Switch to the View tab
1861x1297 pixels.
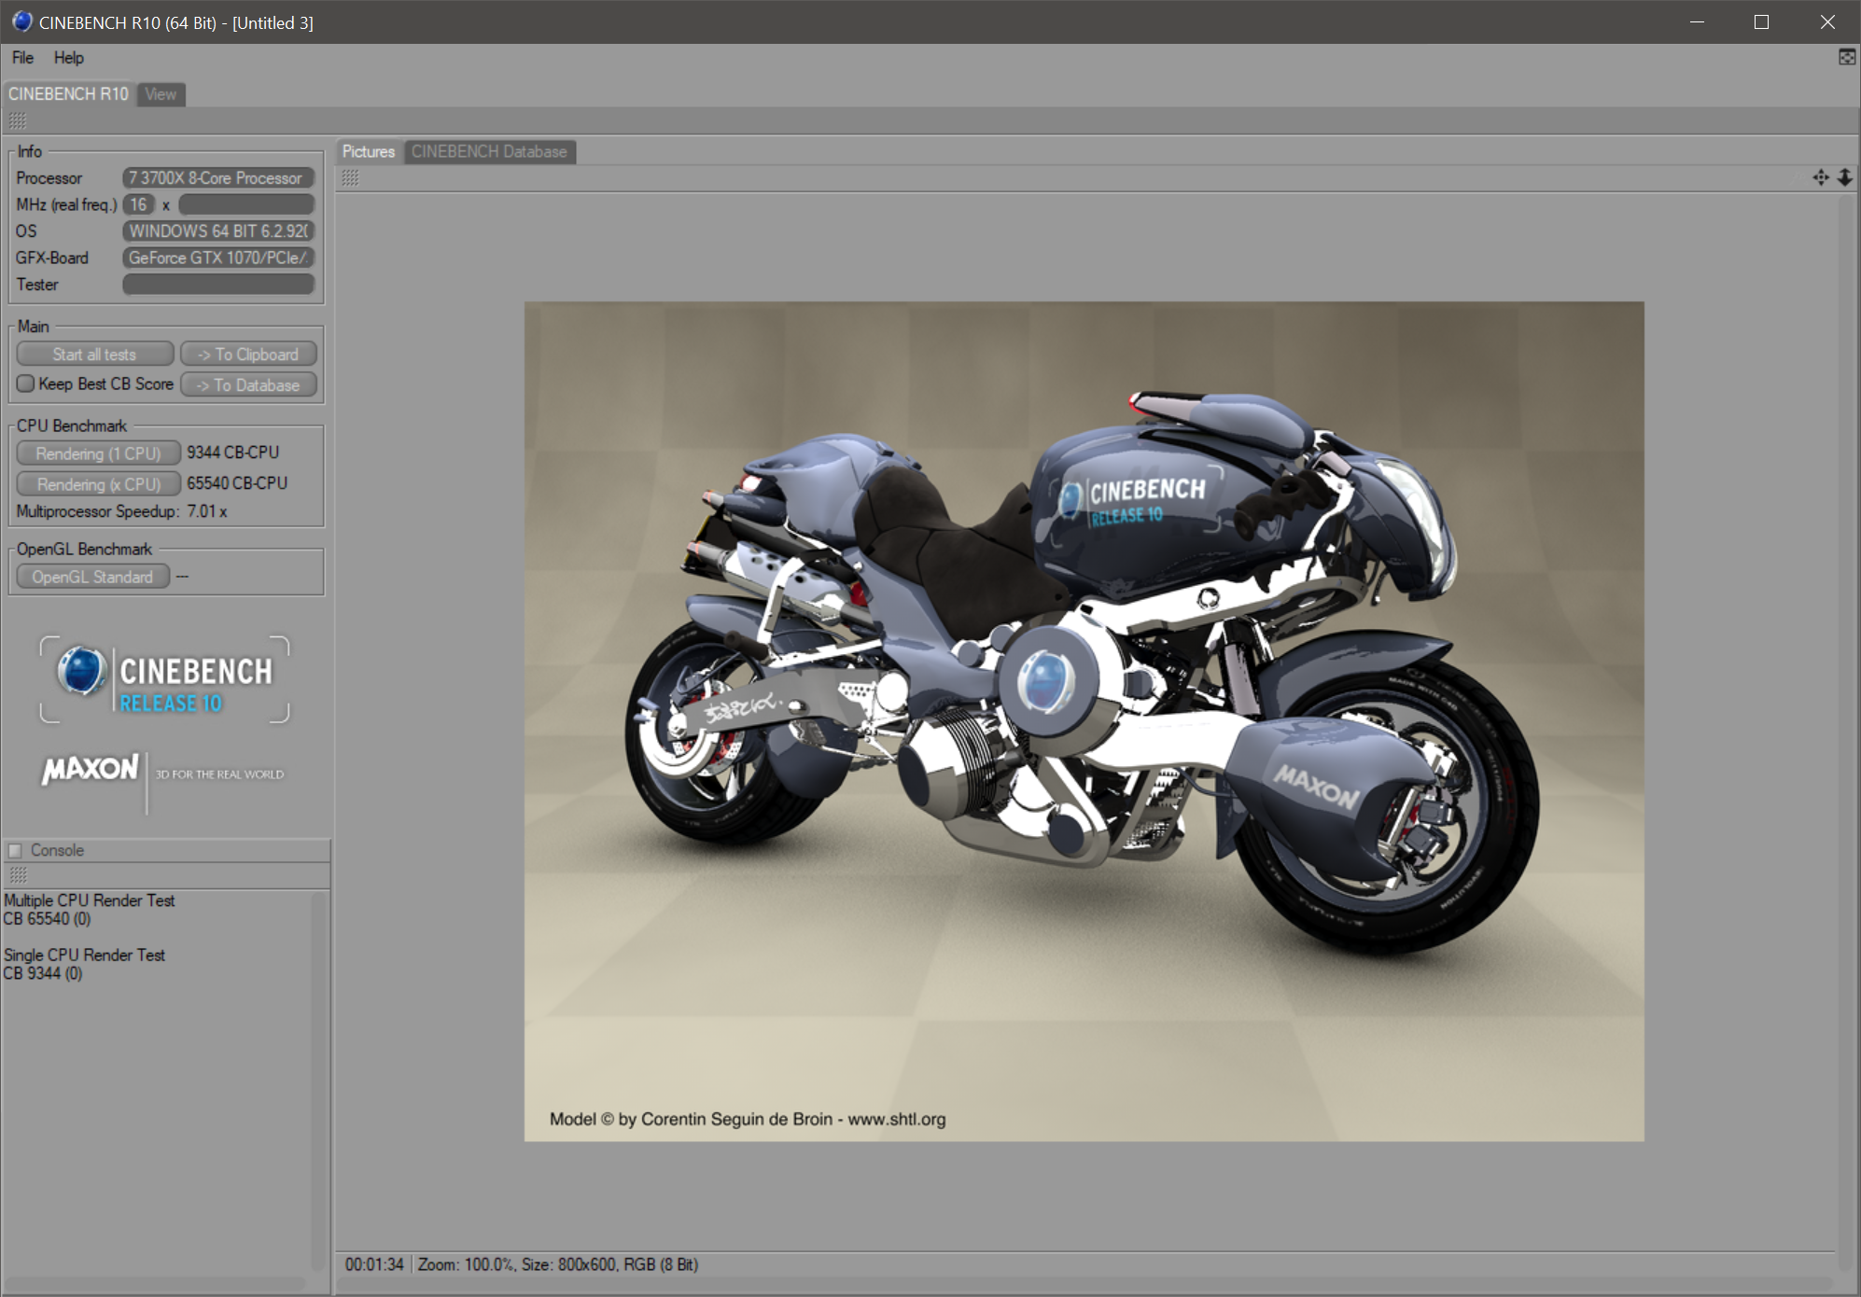[161, 94]
